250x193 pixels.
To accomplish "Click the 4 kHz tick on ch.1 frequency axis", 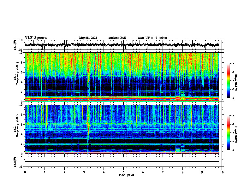I will [22, 82].
